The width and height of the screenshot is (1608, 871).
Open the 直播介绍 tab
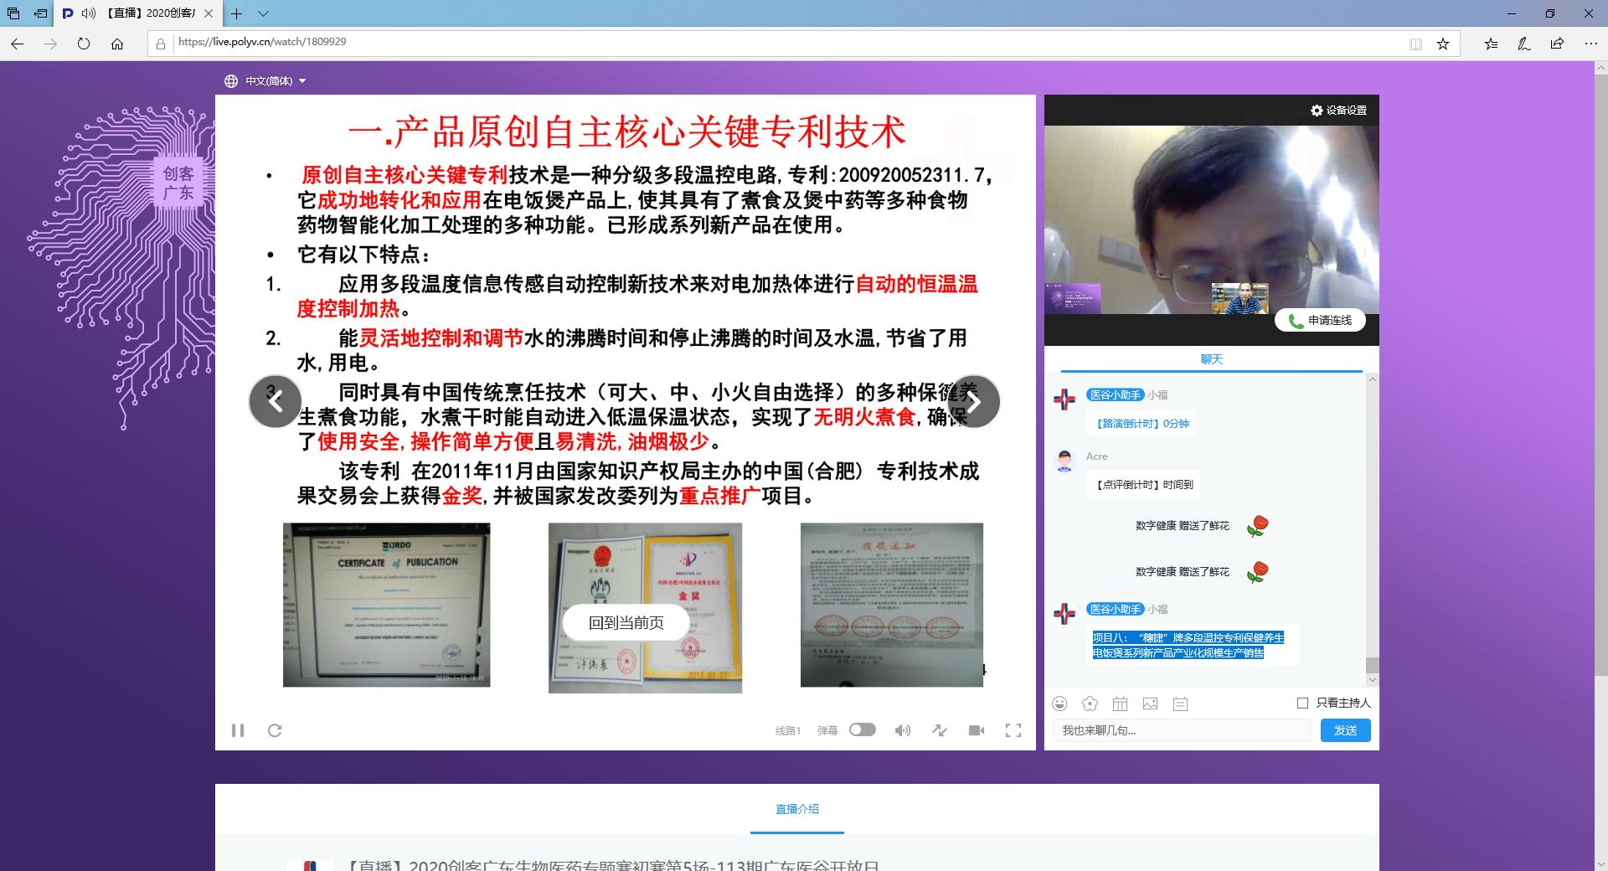[x=796, y=809]
